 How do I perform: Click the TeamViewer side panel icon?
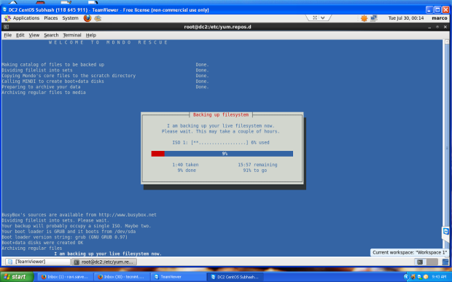(x=446, y=231)
